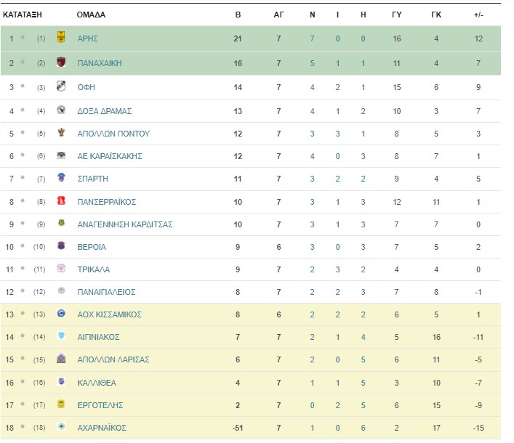
Task: Click the ΟΜΑΔΑ column header
Action: tap(91, 15)
